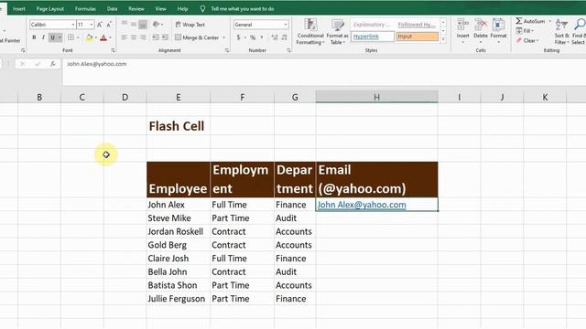This screenshot has width=586, height=329.
Task: Click the Clear eraser icon
Action: [x=519, y=40]
